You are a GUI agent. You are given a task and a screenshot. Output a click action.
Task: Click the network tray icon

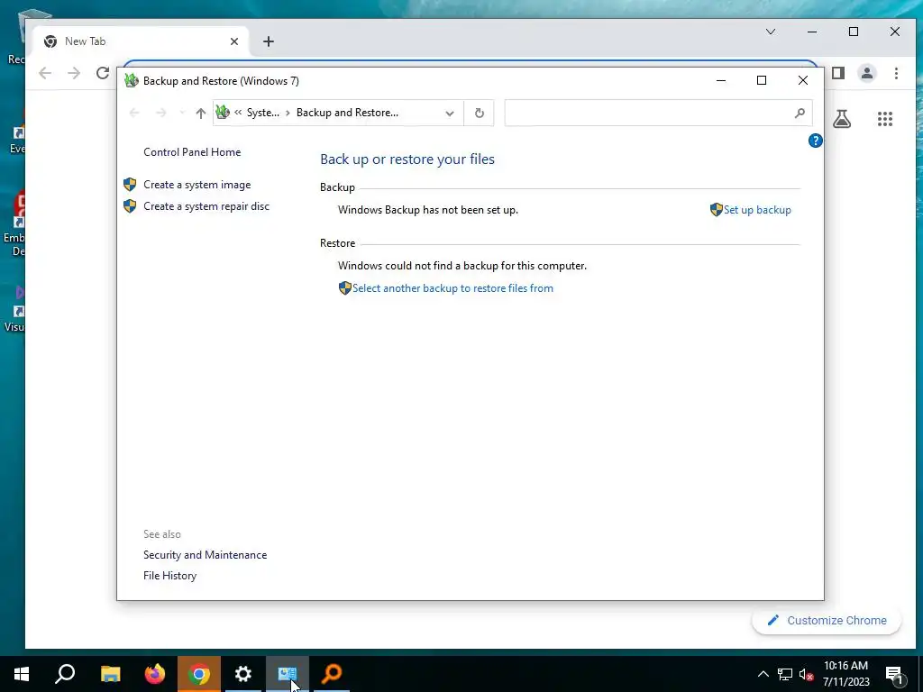[785, 674]
